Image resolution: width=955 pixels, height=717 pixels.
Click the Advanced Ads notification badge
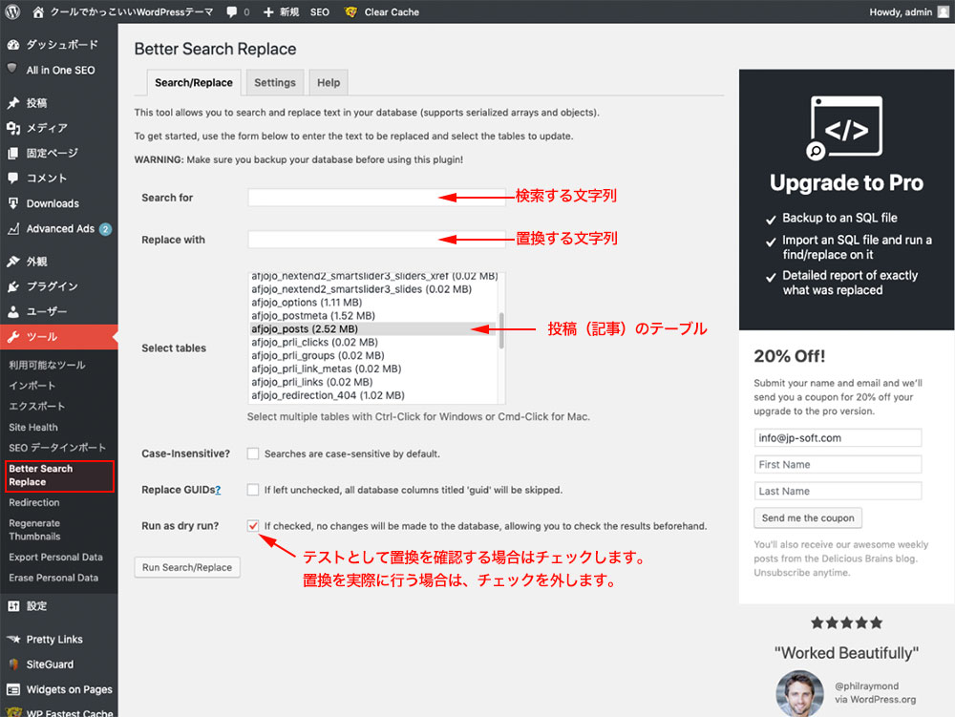click(x=105, y=229)
